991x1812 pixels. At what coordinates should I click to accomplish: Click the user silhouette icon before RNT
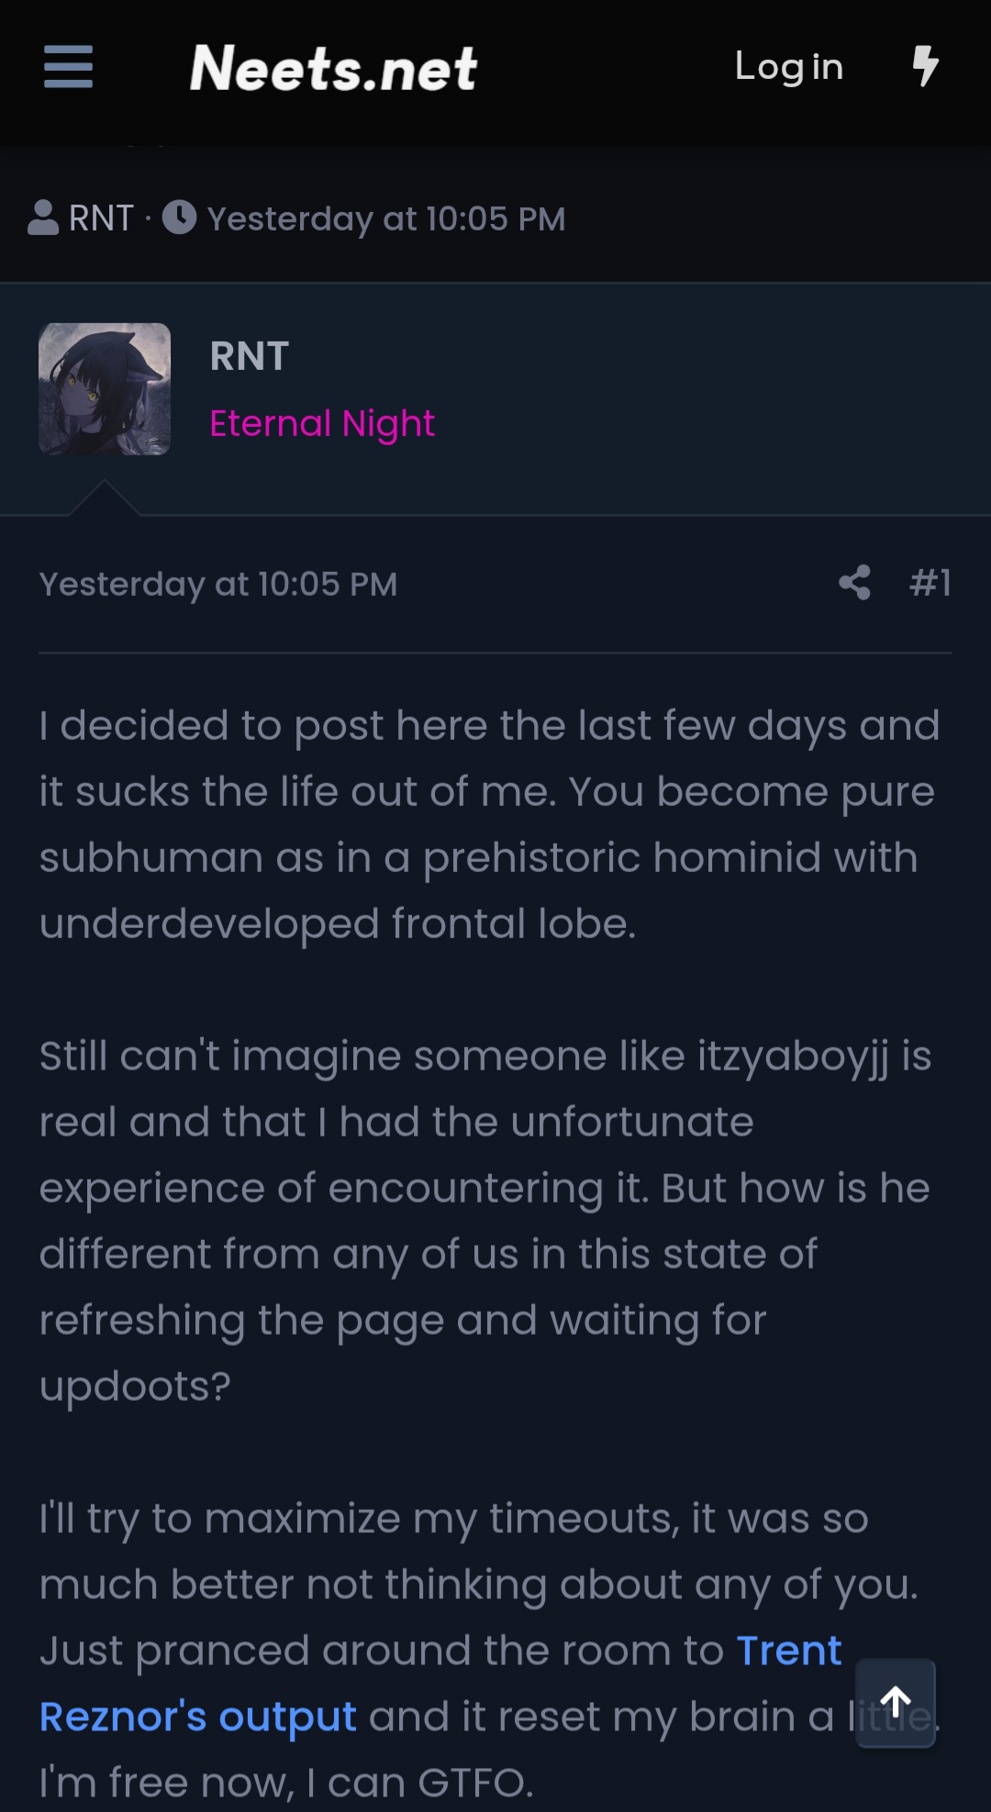(x=43, y=217)
